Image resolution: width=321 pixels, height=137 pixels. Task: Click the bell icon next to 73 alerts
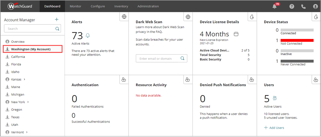(88, 35)
